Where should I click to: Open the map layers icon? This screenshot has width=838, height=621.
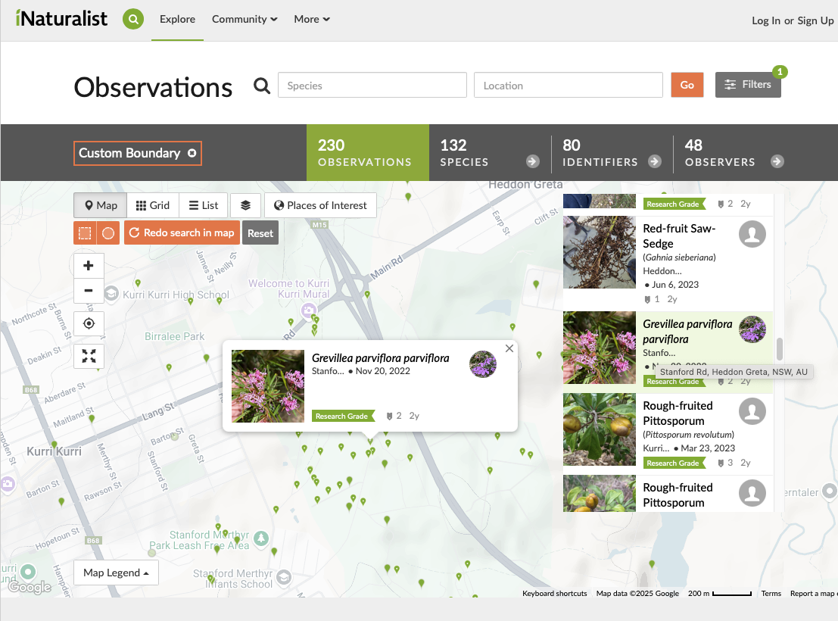point(245,205)
